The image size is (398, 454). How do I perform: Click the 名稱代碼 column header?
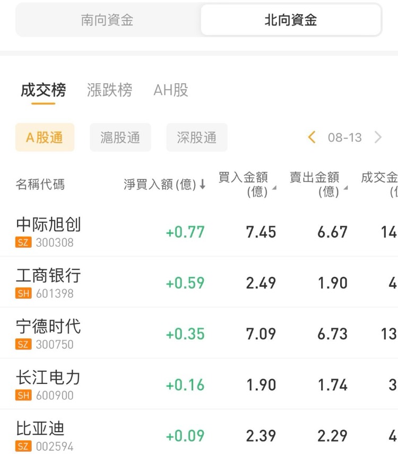click(x=40, y=185)
